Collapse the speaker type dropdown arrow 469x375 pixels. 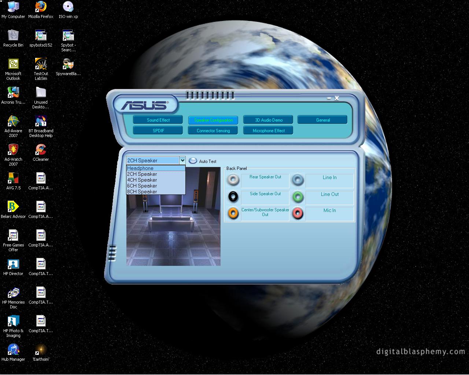182,160
